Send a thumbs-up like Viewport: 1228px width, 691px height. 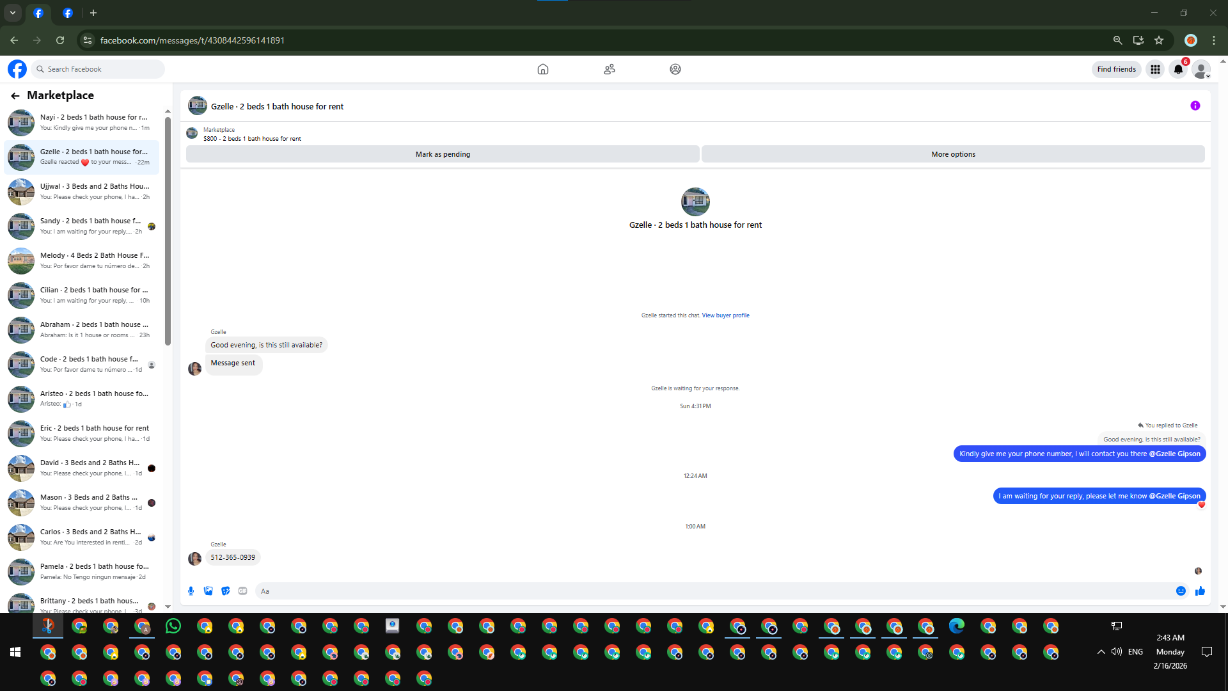click(1200, 591)
